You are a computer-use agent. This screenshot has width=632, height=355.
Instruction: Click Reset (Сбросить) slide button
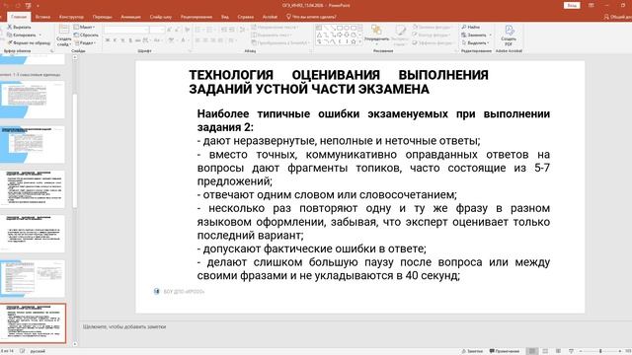[86, 35]
